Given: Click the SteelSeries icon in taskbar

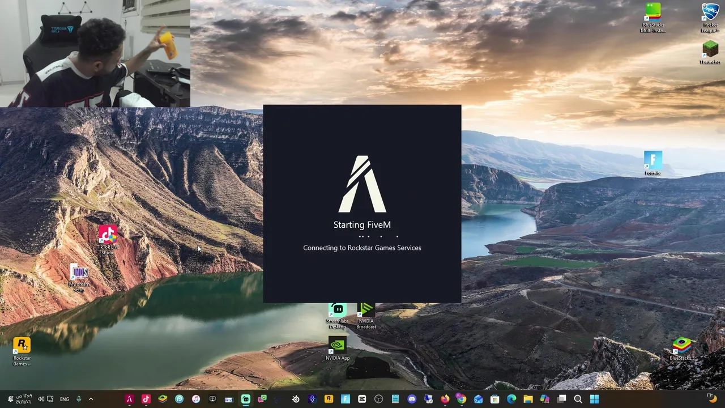Looking at the screenshot, I should [x=296, y=399].
